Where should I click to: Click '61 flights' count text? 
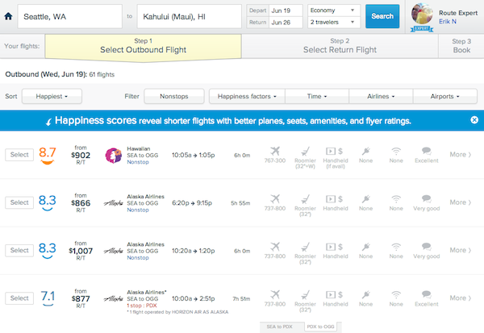pos(102,74)
